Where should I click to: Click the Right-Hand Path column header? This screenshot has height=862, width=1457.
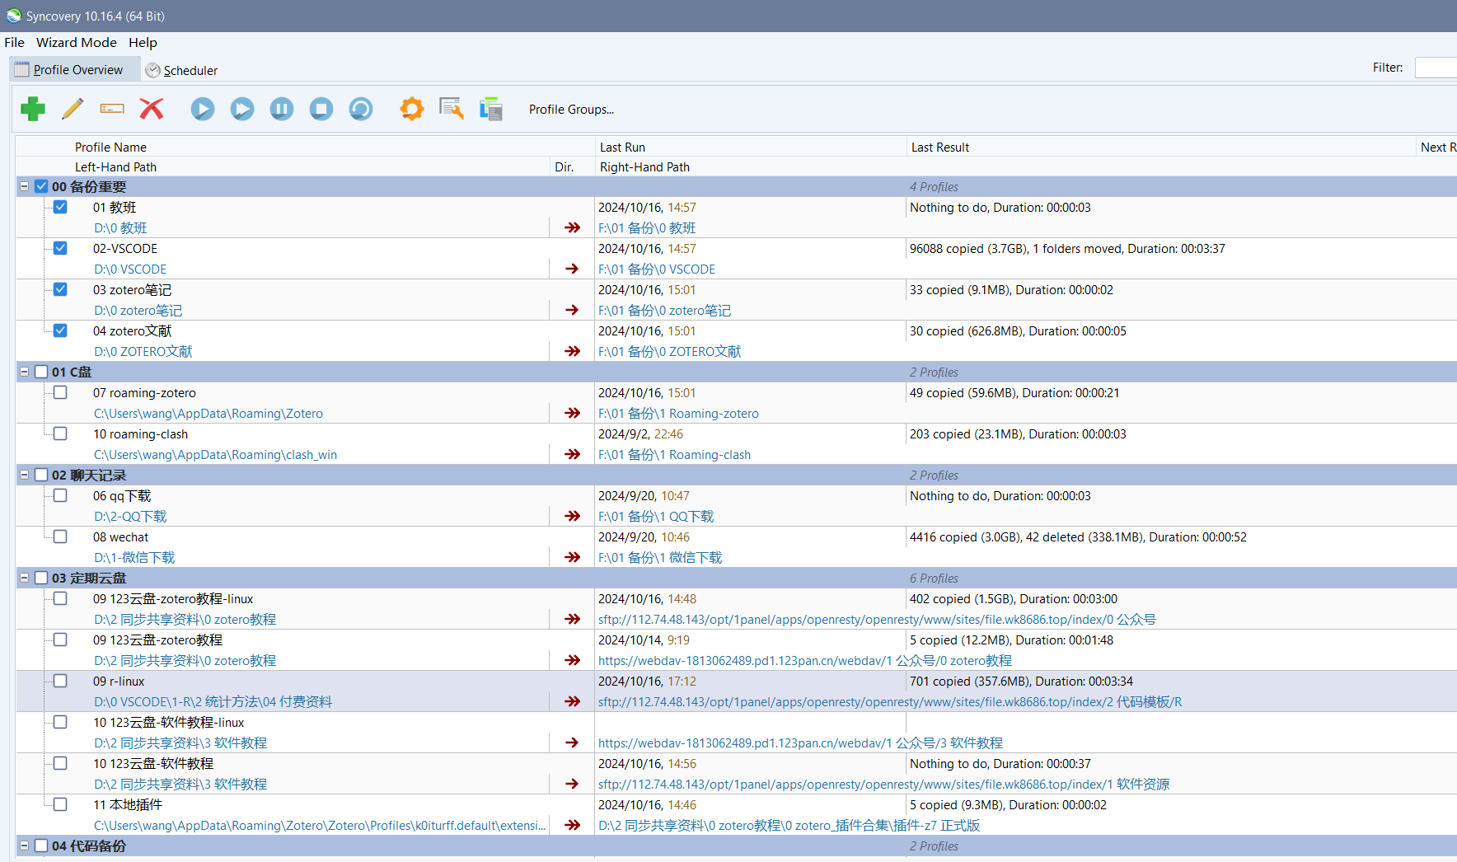pyautogui.click(x=644, y=166)
